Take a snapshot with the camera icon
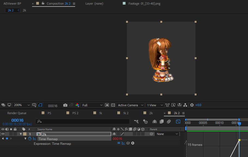 point(65,105)
